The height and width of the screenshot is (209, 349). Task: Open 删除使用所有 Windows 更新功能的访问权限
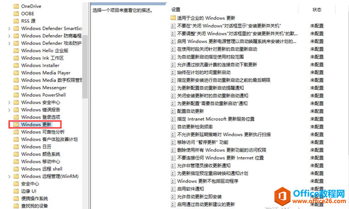click(x=222, y=150)
